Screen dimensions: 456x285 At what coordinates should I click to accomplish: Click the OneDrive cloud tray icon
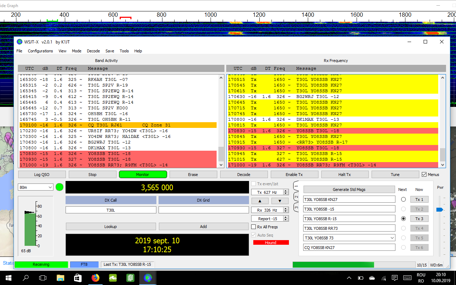[372, 278]
